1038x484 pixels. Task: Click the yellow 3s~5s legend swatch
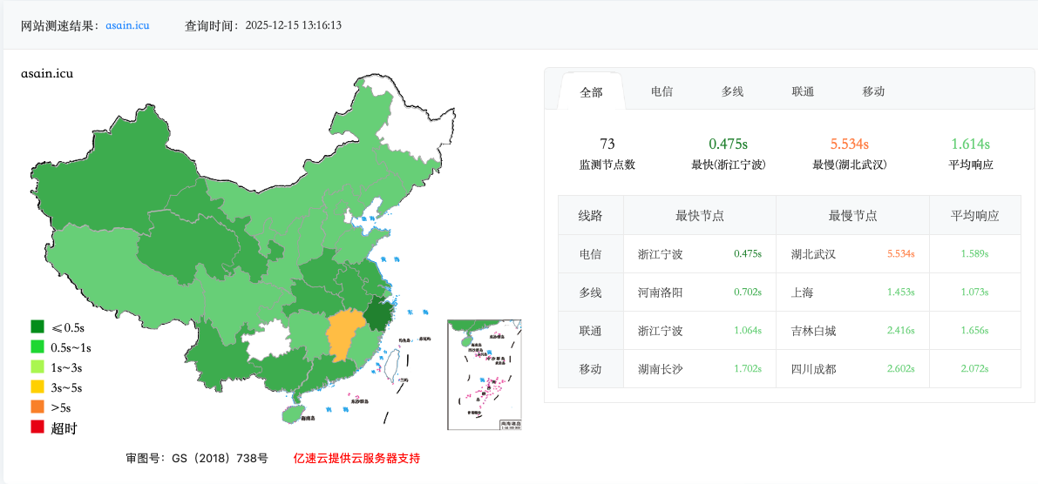(x=37, y=387)
